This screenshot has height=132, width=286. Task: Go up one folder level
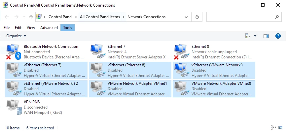coord(31,17)
